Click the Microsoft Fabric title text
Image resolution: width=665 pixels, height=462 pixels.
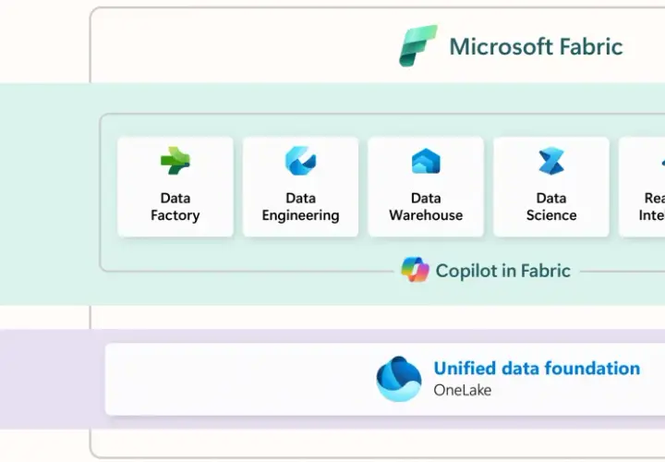[536, 46]
